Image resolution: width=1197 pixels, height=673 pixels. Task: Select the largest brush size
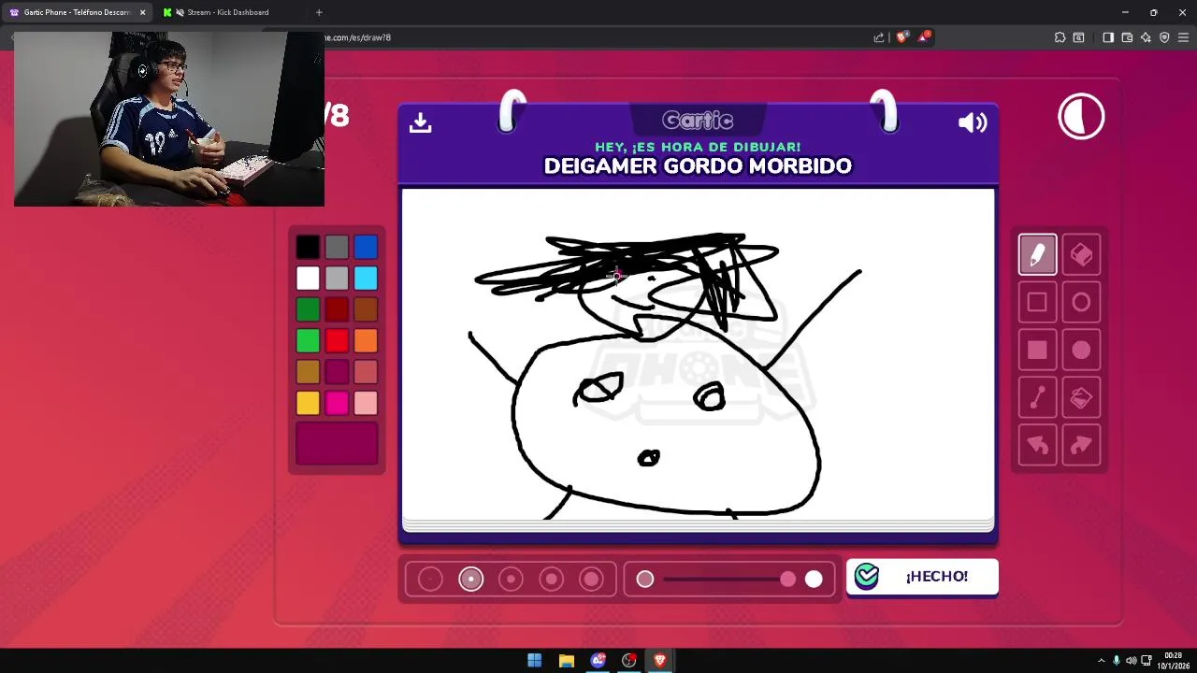[x=591, y=580]
